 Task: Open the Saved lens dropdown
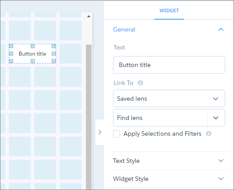coord(169,99)
